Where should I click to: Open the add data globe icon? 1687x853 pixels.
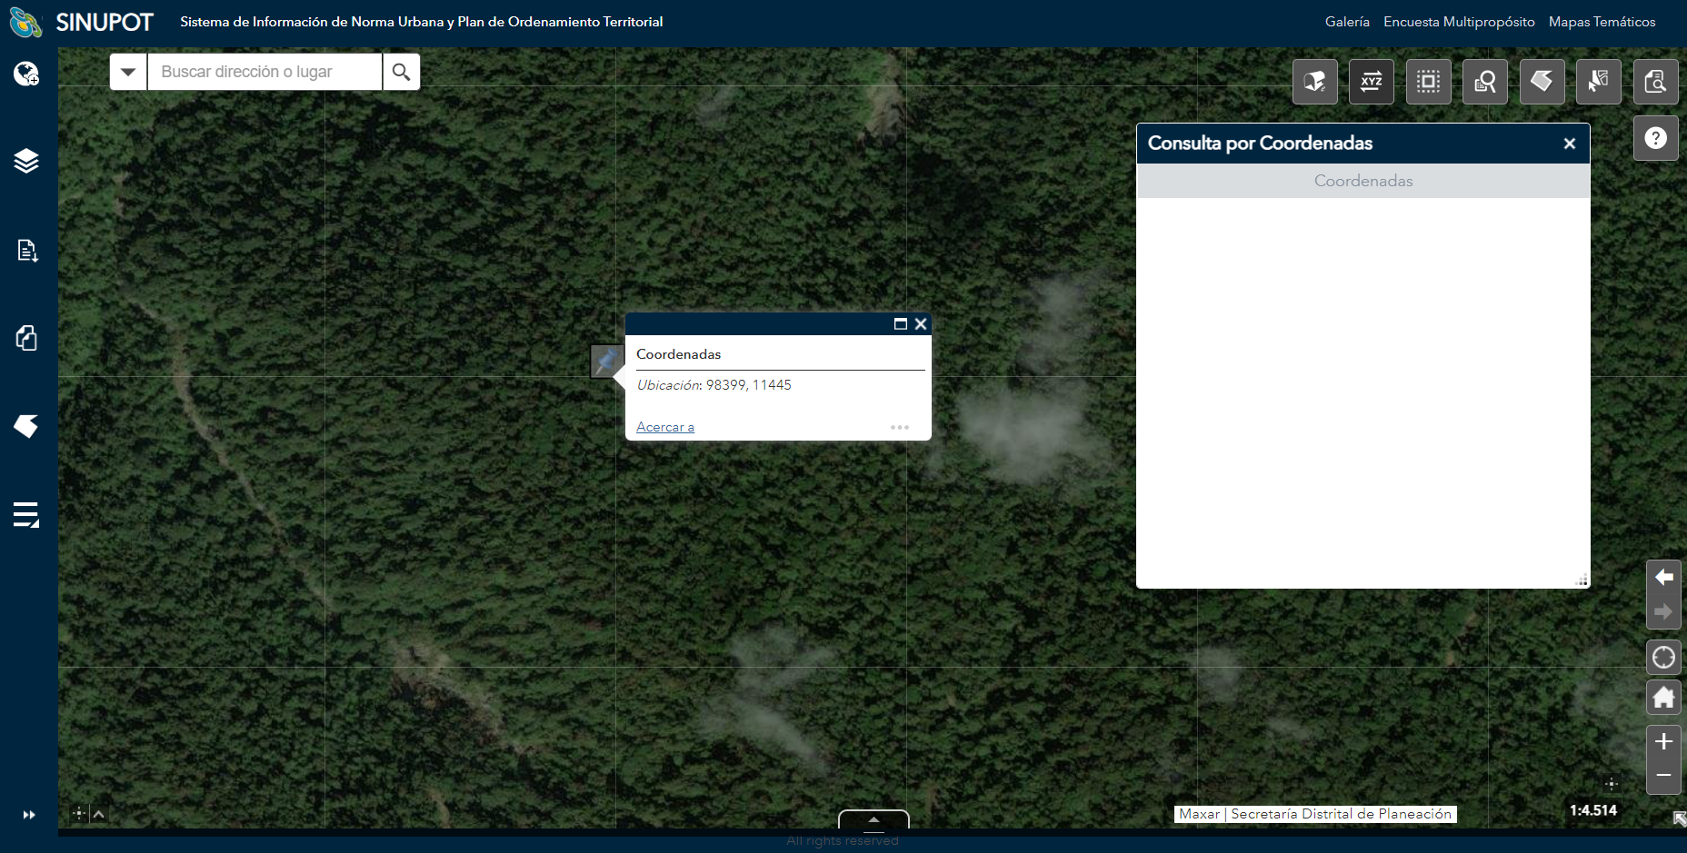pyautogui.click(x=26, y=74)
